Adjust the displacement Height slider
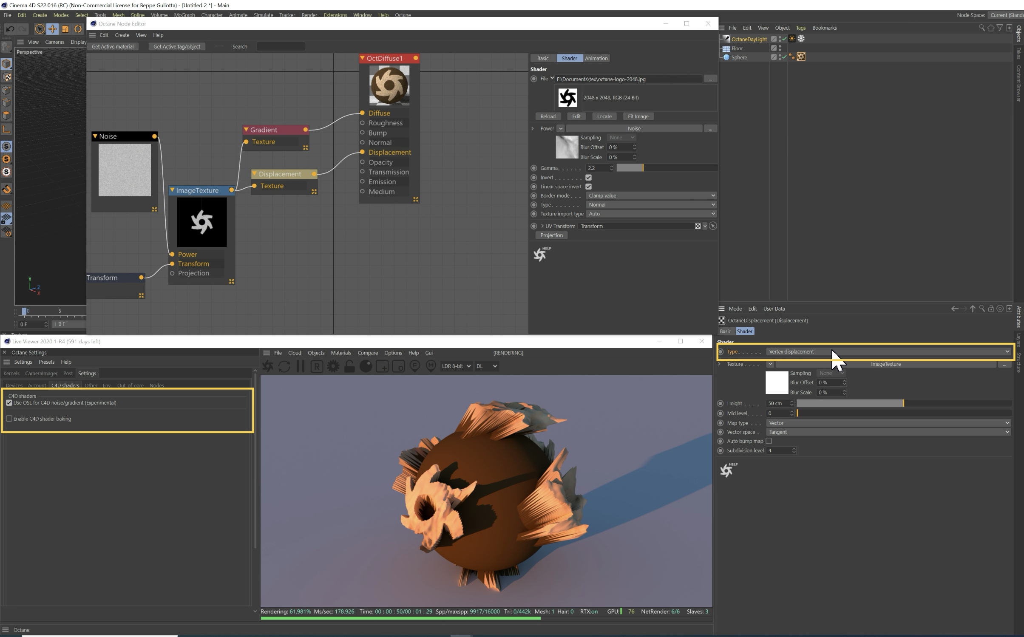 (x=903, y=403)
